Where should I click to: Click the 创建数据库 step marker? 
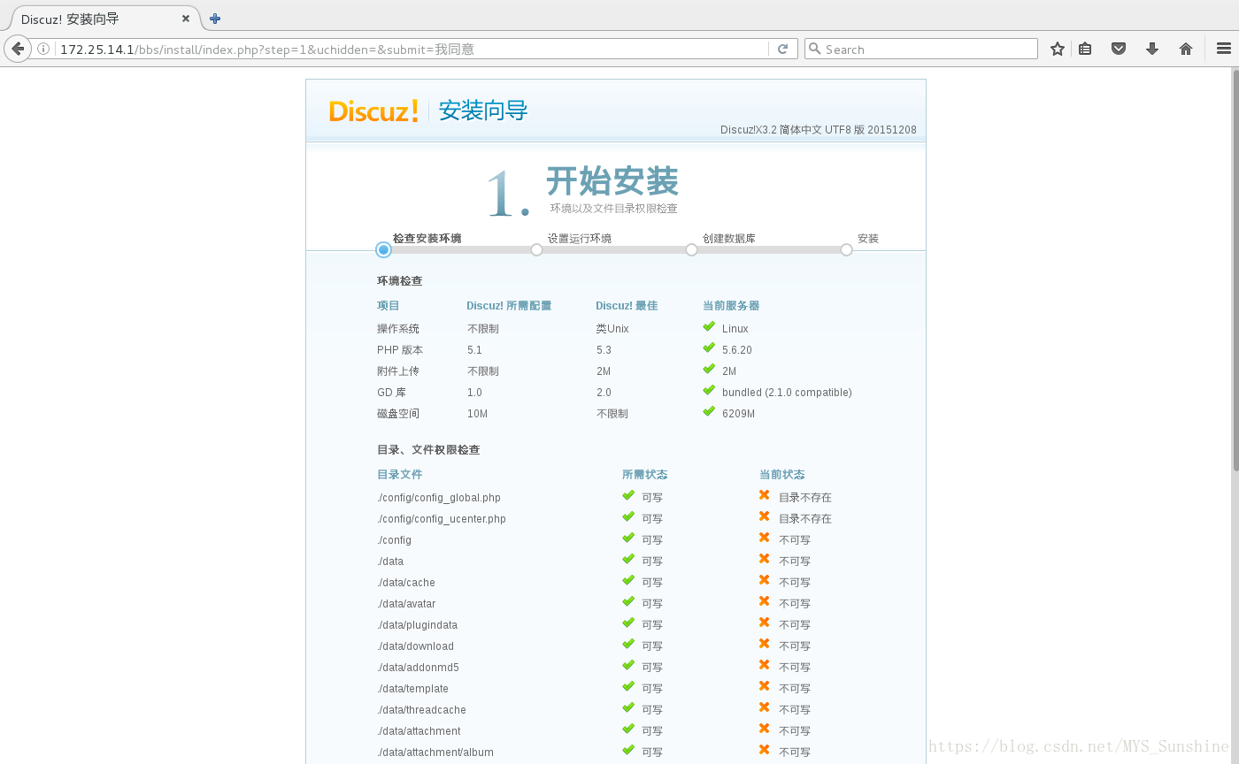(x=691, y=250)
